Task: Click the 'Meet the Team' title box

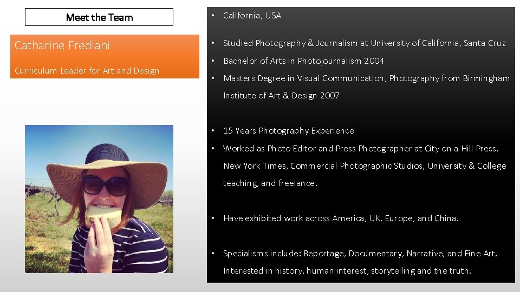Action: coord(99,17)
